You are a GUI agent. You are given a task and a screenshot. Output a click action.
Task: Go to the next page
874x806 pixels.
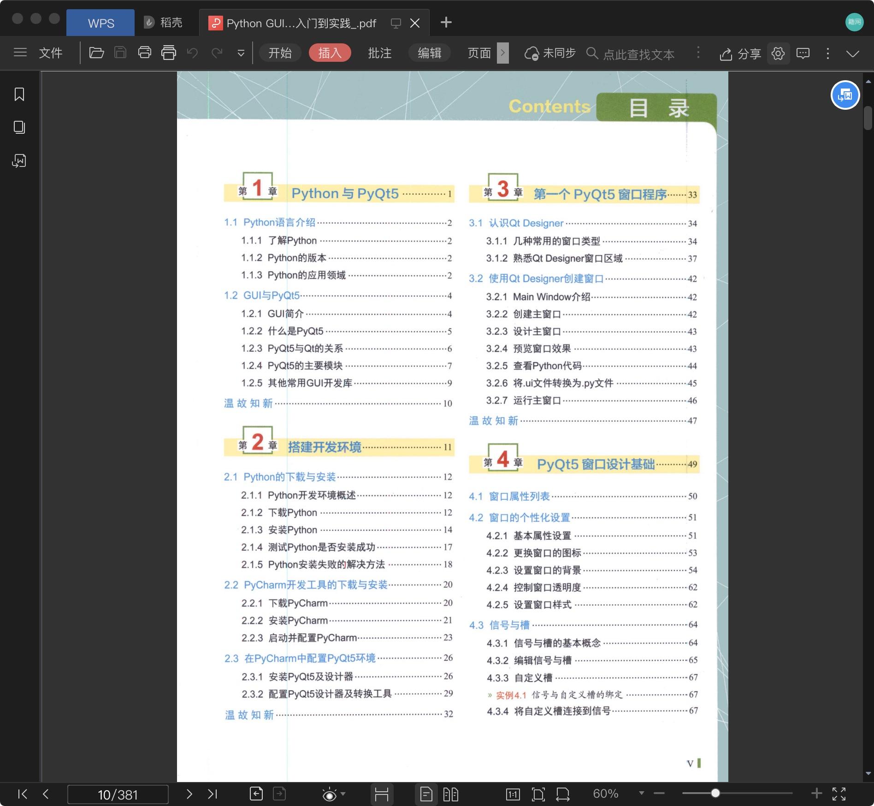coord(189,794)
